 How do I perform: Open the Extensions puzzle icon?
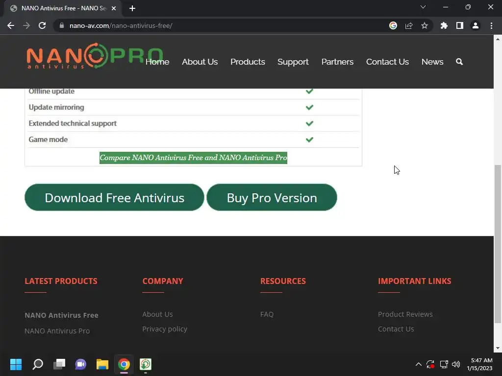pos(444,25)
